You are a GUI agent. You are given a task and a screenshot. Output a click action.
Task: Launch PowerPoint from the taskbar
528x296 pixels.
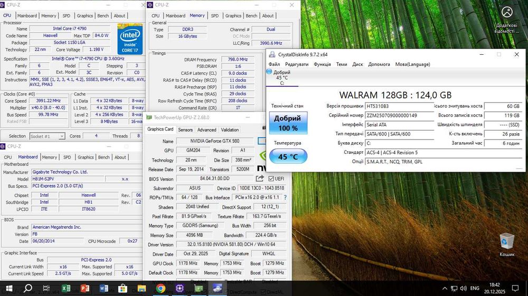pos(85,288)
